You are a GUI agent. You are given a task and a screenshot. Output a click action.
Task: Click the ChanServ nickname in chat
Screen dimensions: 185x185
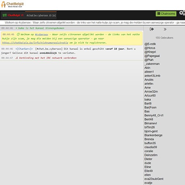pyautogui.click(x=24, y=49)
